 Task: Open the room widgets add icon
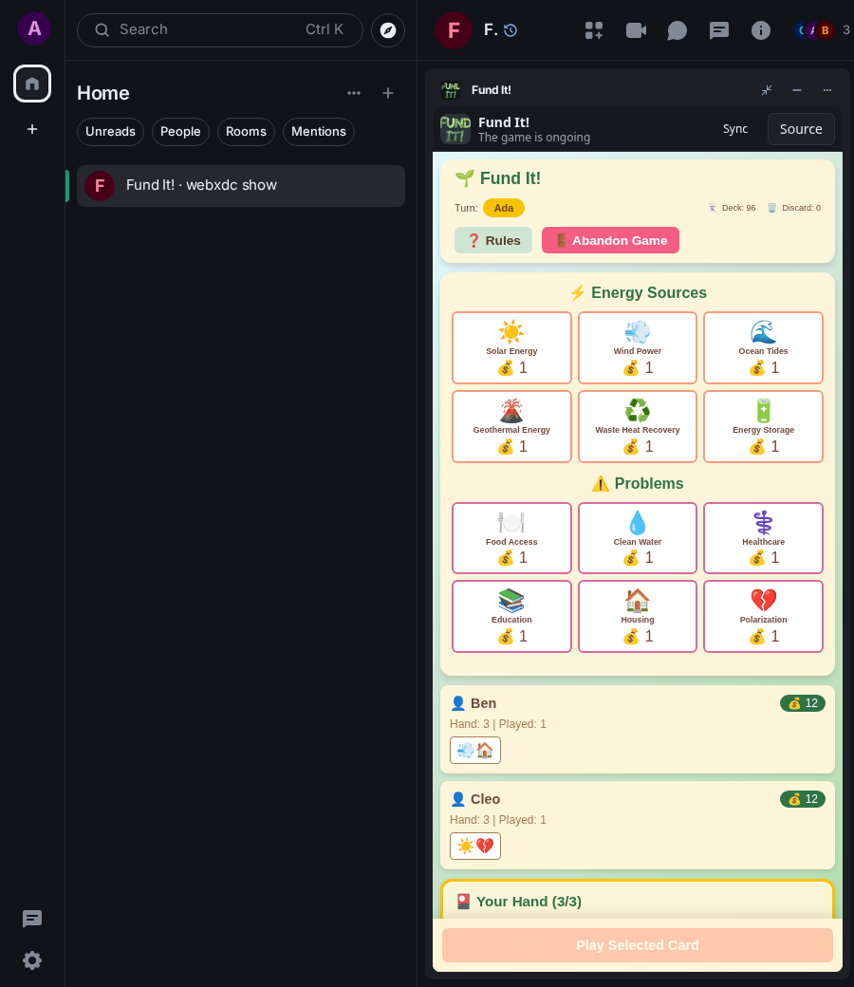(593, 30)
